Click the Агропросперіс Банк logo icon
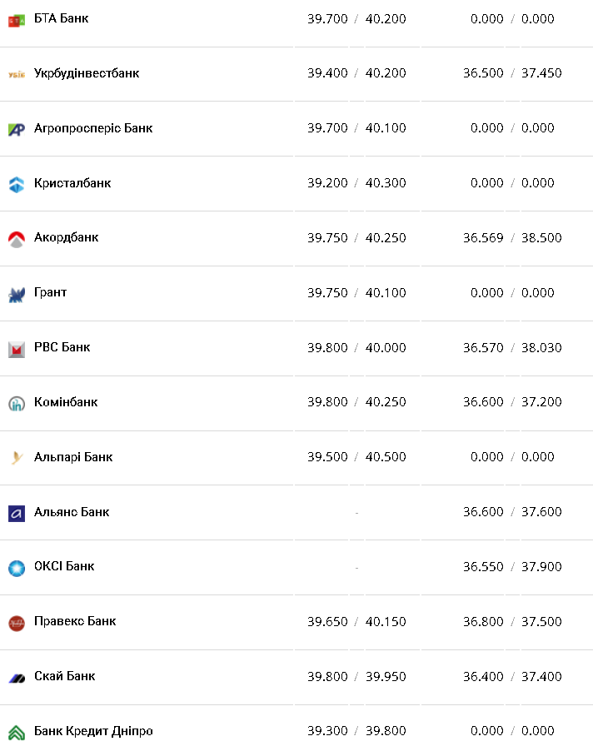The image size is (593, 756). (17, 129)
